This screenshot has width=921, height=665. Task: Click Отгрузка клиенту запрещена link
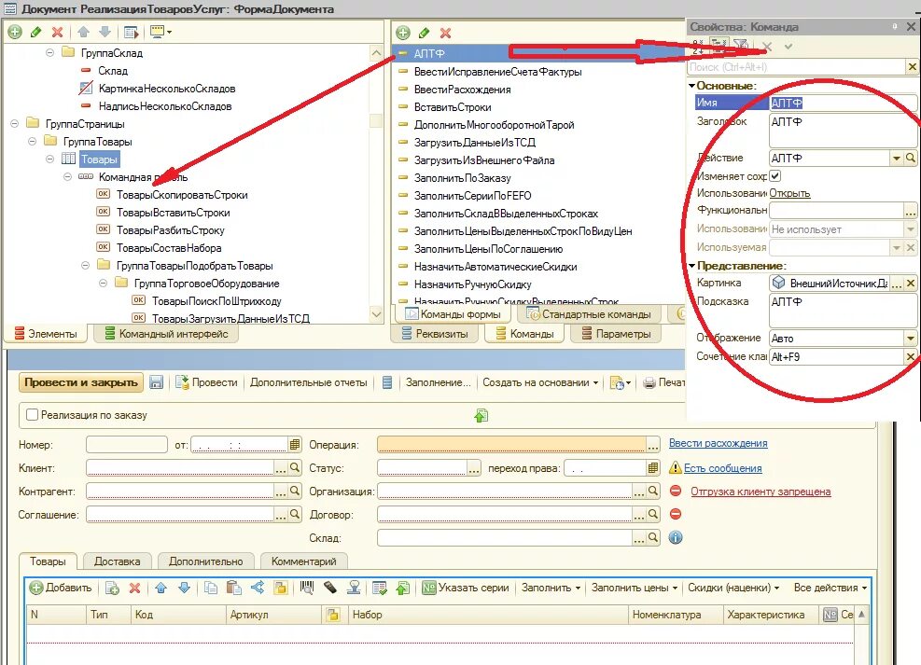(x=761, y=492)
